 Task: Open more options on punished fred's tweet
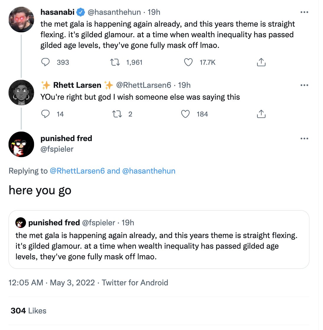[x=304, y=138]
